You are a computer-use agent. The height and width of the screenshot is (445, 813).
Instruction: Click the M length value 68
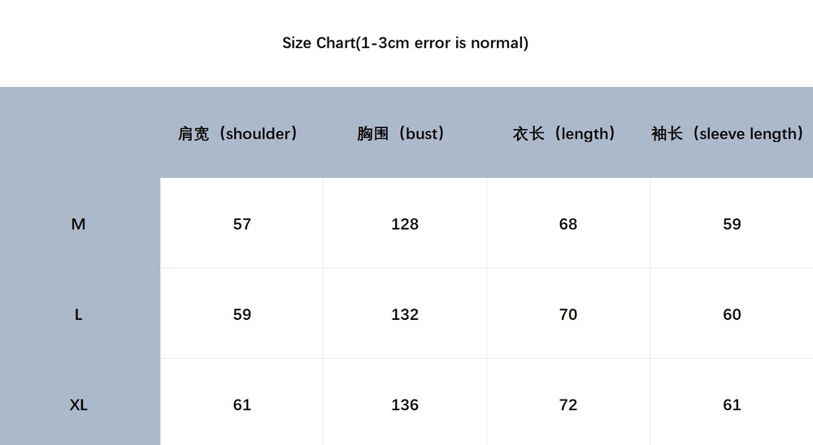pyautogui.click(x=568, y=224)
